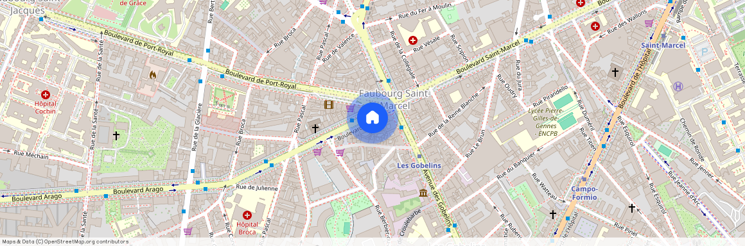Click the Les Gobelins station square marker
This screenshot has width=745, height=246.
[419, 156]
